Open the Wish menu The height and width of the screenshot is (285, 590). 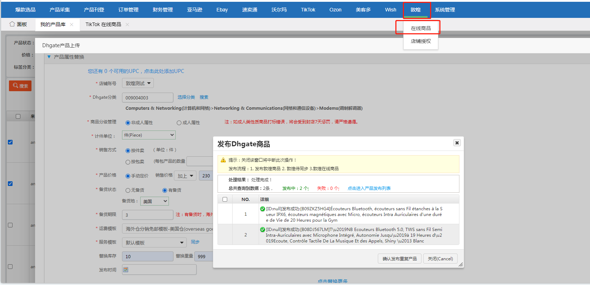391,10
